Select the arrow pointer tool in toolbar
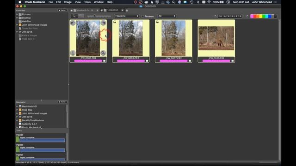Image resolution: width=296 pixels, height=166 pixels. (x=74, y=16)
